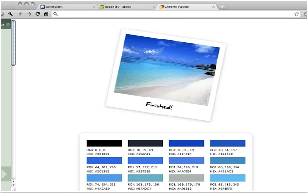308x193 pixels.
Task: Reload the page with the refresh icon
Action: tap(37, 14)
